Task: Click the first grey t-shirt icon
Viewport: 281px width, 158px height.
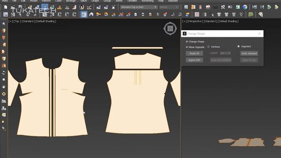Action: coord(219,14)
